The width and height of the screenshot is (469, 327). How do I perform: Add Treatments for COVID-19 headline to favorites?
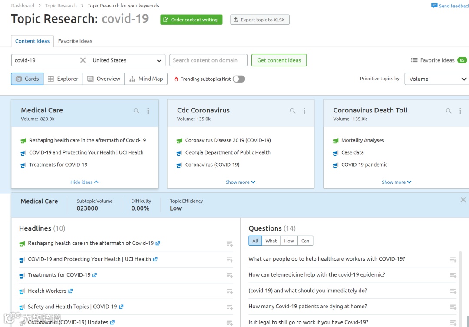229,276
